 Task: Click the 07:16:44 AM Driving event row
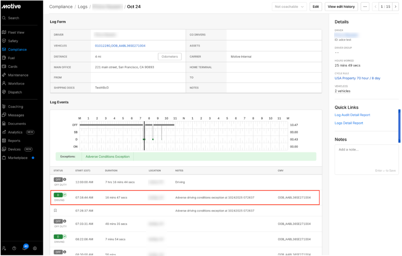pos(185,198)
